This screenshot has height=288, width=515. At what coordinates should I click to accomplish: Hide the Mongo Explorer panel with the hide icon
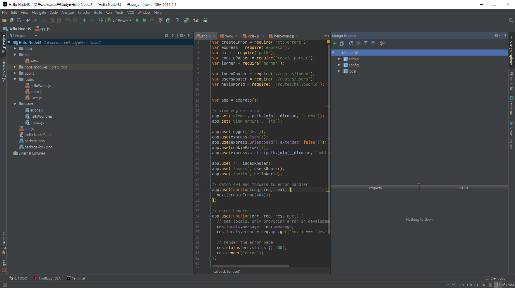point(505,35)
